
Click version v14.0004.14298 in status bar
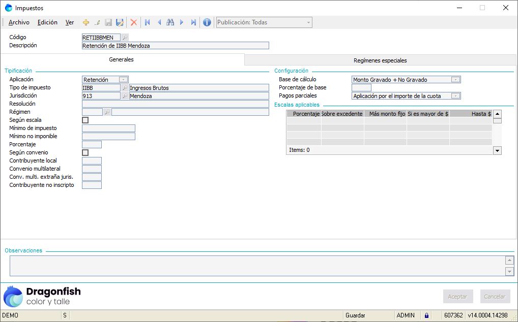(x=488, y=315)
